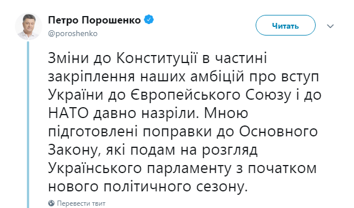
Task: Open Petro Poroshenko's profile avatar photo
Action: coord(29,26)
